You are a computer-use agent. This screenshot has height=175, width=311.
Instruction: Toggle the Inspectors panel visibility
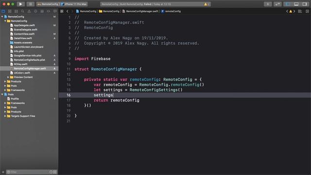click(x=305, y=4)
